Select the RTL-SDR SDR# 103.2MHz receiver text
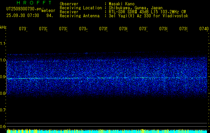 147,12
